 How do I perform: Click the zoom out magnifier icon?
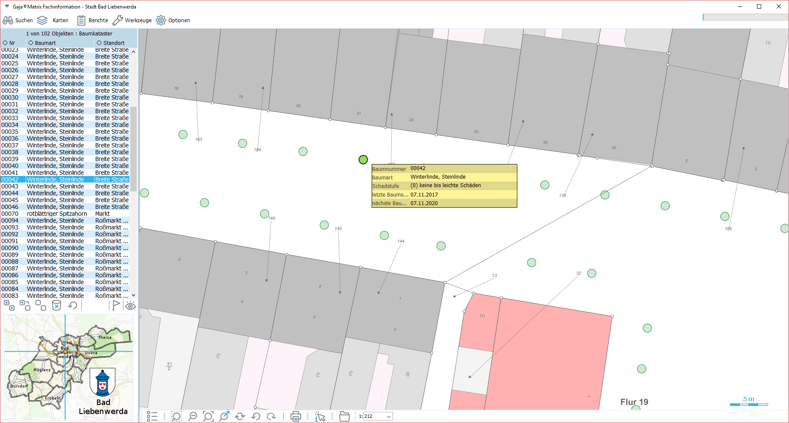[x=193, y=416]
